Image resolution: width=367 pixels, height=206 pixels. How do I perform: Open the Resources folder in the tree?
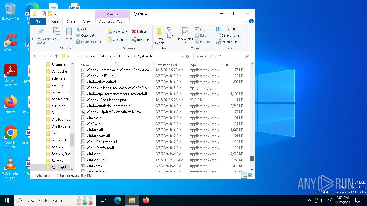tap(59, 65)
